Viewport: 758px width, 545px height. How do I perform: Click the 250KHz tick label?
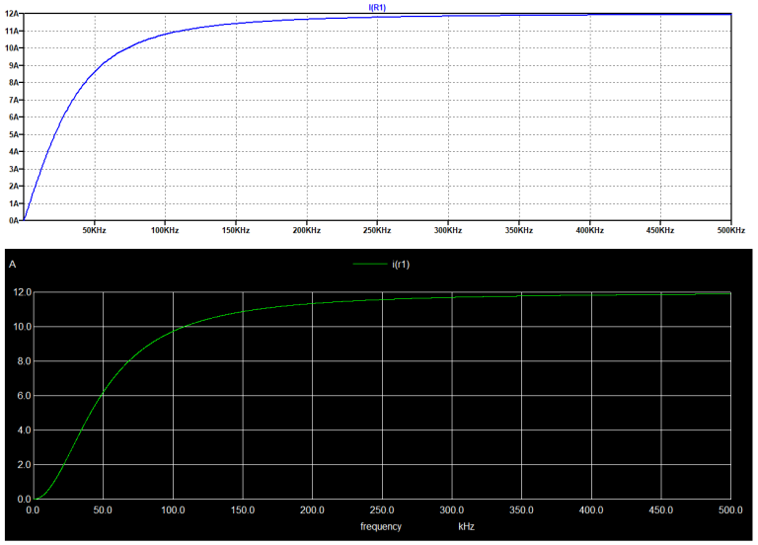click(x=377, y=230)
